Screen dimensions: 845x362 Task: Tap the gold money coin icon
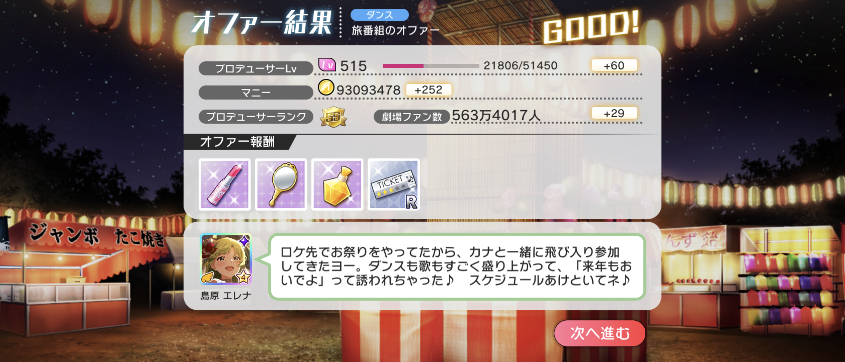[x=326, y=88]
